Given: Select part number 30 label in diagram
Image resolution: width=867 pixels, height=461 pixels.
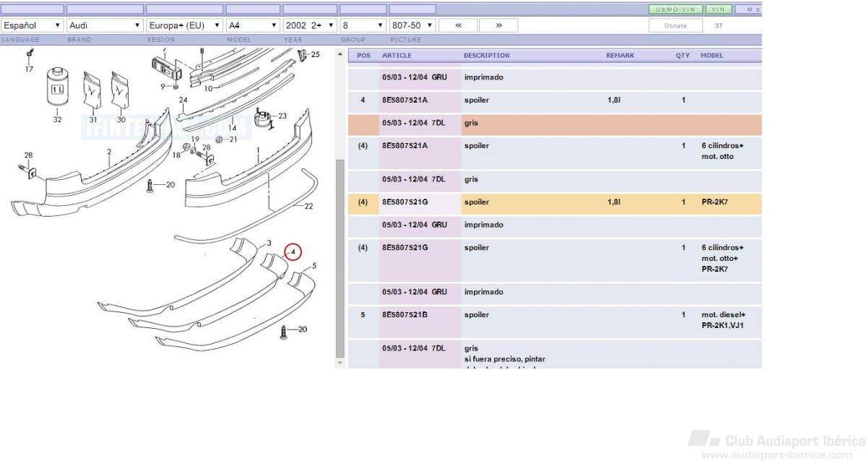Looking at the screenshot, I should pos(121,120).
